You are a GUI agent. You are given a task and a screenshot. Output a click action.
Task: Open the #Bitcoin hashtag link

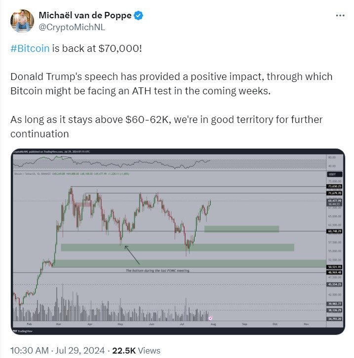[x=30, y=50]
